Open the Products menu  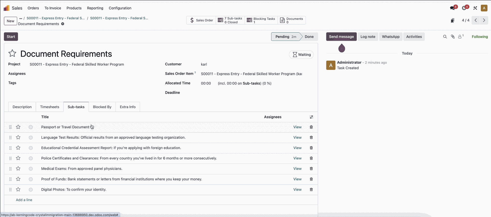74,8
